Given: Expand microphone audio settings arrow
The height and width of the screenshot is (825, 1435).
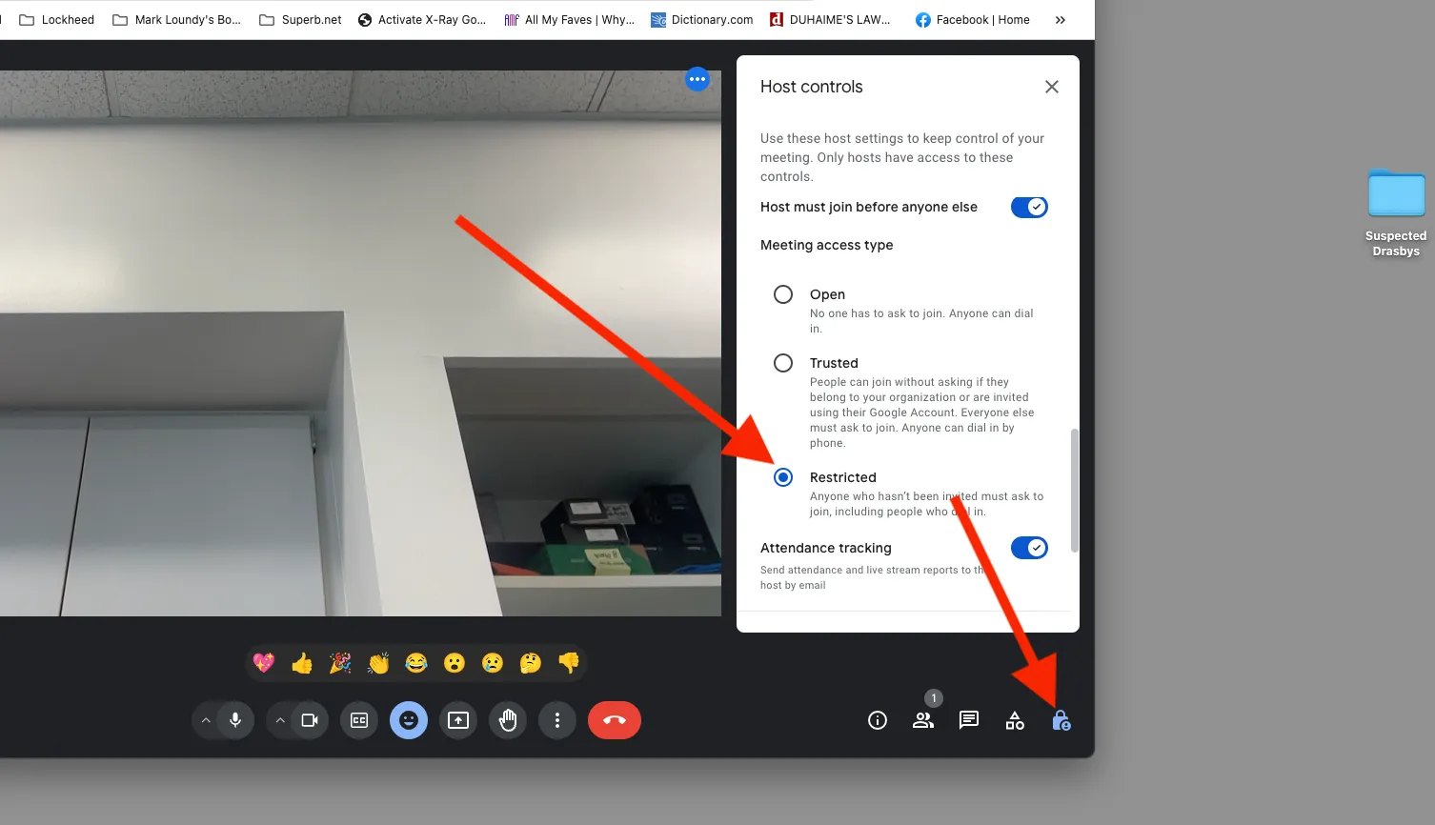Looking at the screenshot, I should pos(206,720).
